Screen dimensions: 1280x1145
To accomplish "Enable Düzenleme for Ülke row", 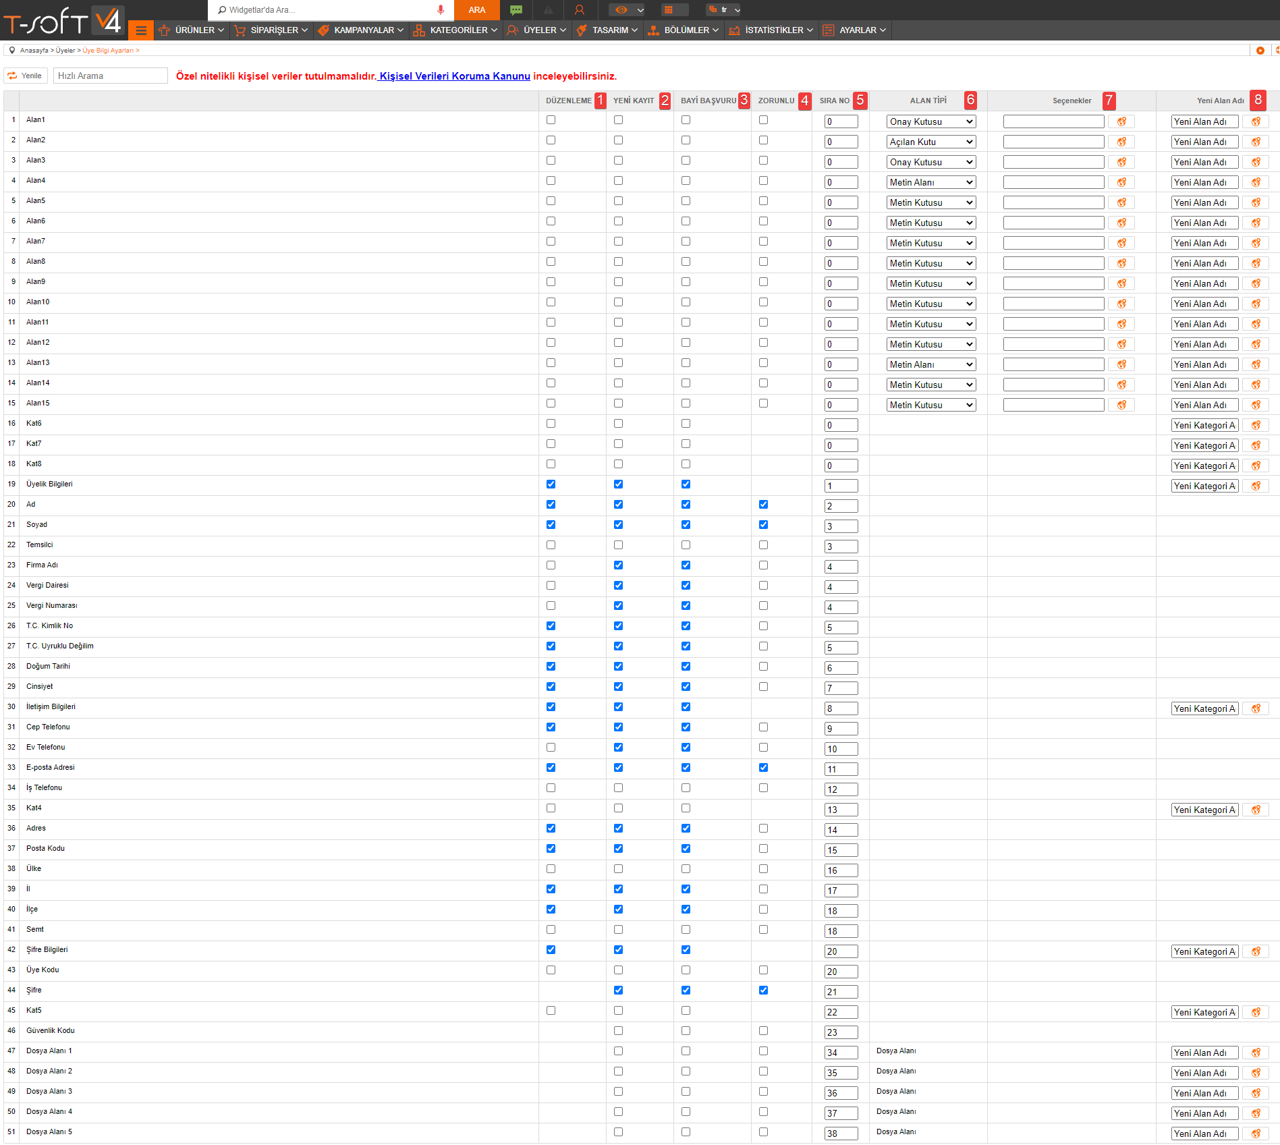I will (x=551, y=868).
